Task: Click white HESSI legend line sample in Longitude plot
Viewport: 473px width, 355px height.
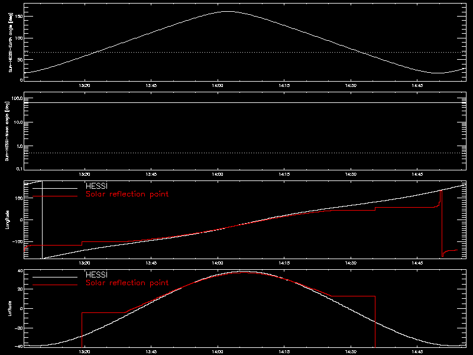Action: (x=55, y=188)
